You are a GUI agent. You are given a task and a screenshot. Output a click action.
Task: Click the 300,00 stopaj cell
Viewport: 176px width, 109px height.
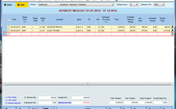130,30
